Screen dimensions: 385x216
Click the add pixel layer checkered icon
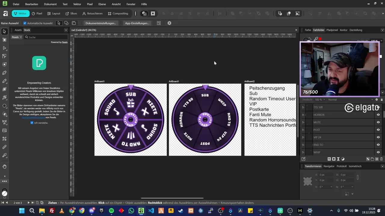(377, 159)
